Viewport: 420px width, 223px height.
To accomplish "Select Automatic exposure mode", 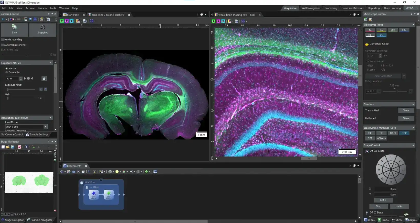I will [7, 72].
